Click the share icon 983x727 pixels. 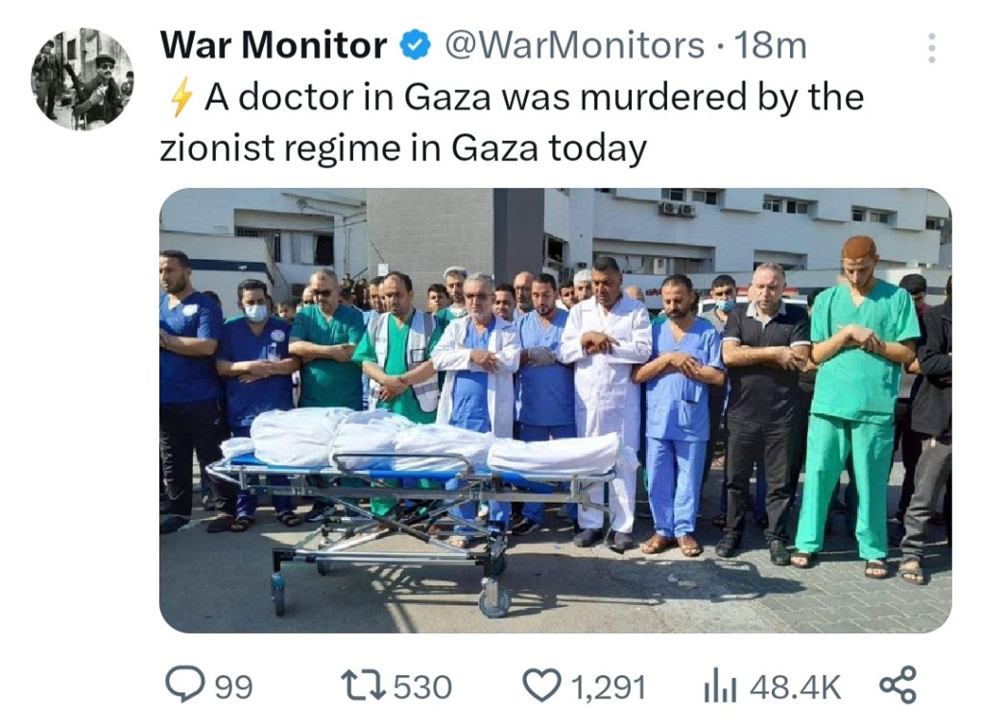[x=898, y=685]
